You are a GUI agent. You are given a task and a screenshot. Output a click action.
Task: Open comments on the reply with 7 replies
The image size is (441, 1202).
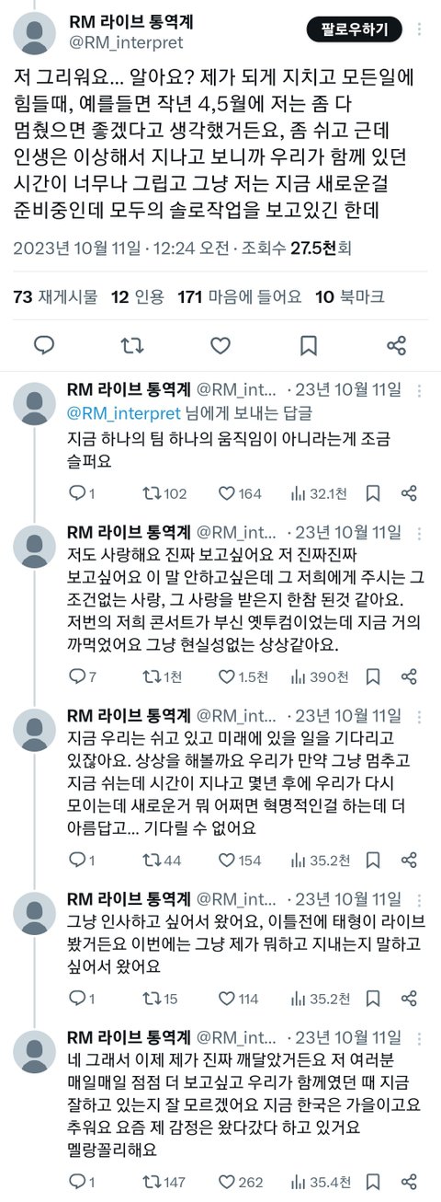(x=82, y=676)
